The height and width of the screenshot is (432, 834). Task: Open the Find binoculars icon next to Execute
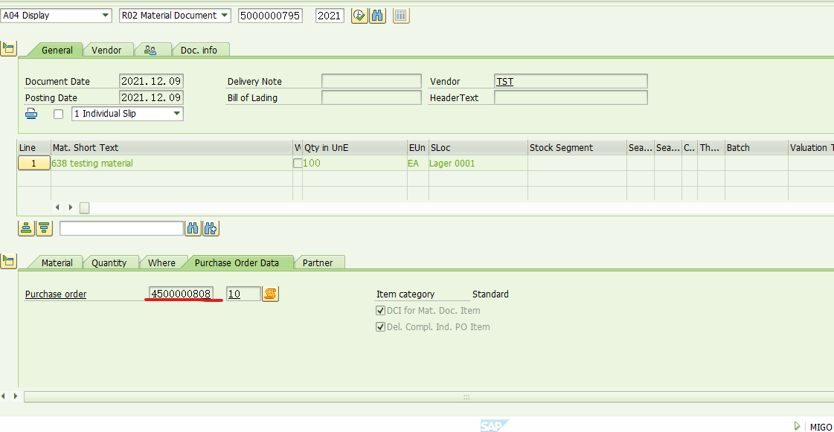pos(377,15)
